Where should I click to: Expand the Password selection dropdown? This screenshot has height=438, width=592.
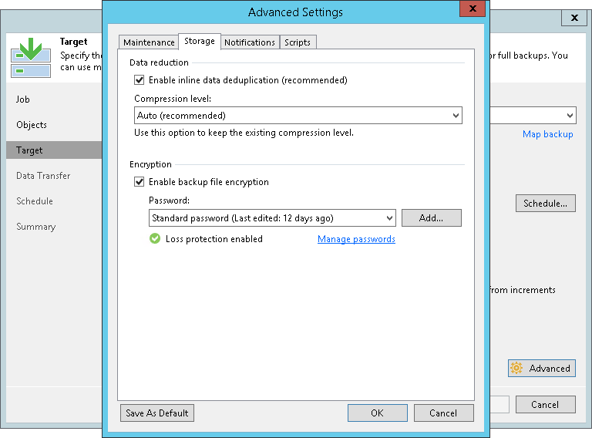(272, 218)
